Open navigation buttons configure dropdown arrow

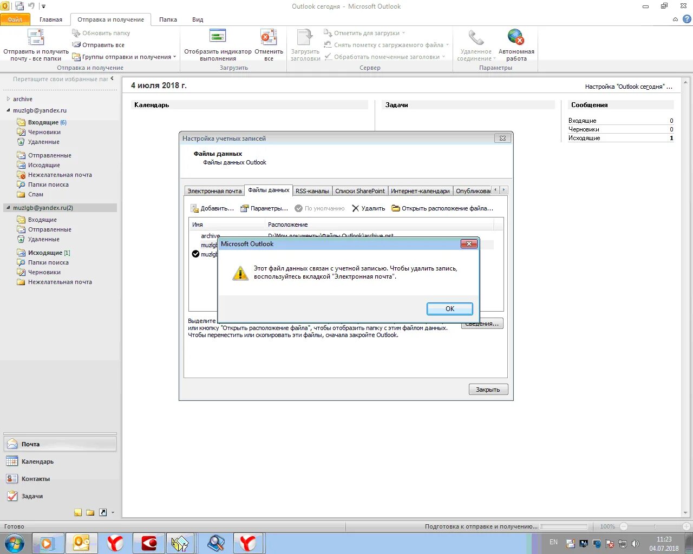pyautogui.click(x=113, y=512)
